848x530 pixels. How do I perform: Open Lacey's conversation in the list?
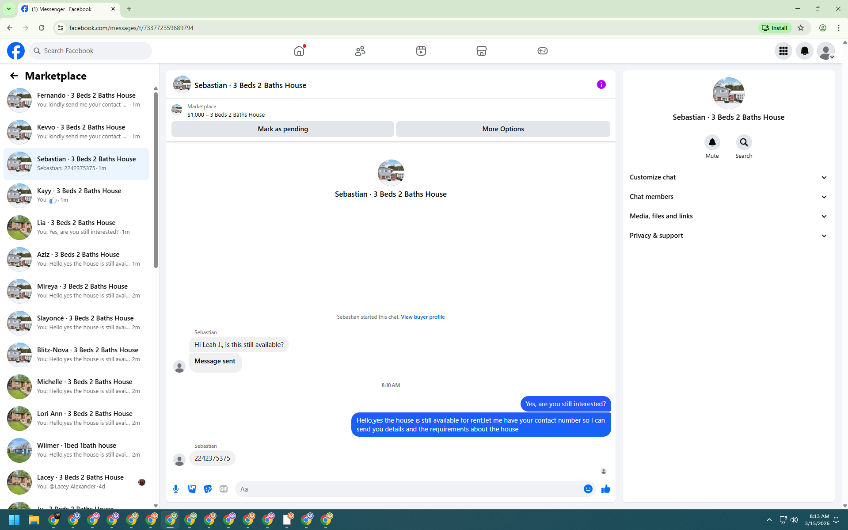click(76, 482)
